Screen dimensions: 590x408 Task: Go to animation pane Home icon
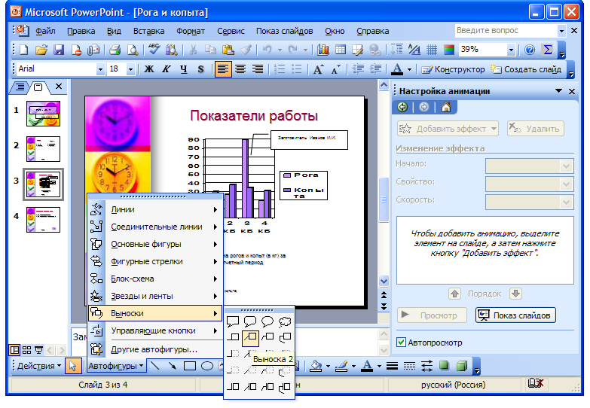point(446,107)
